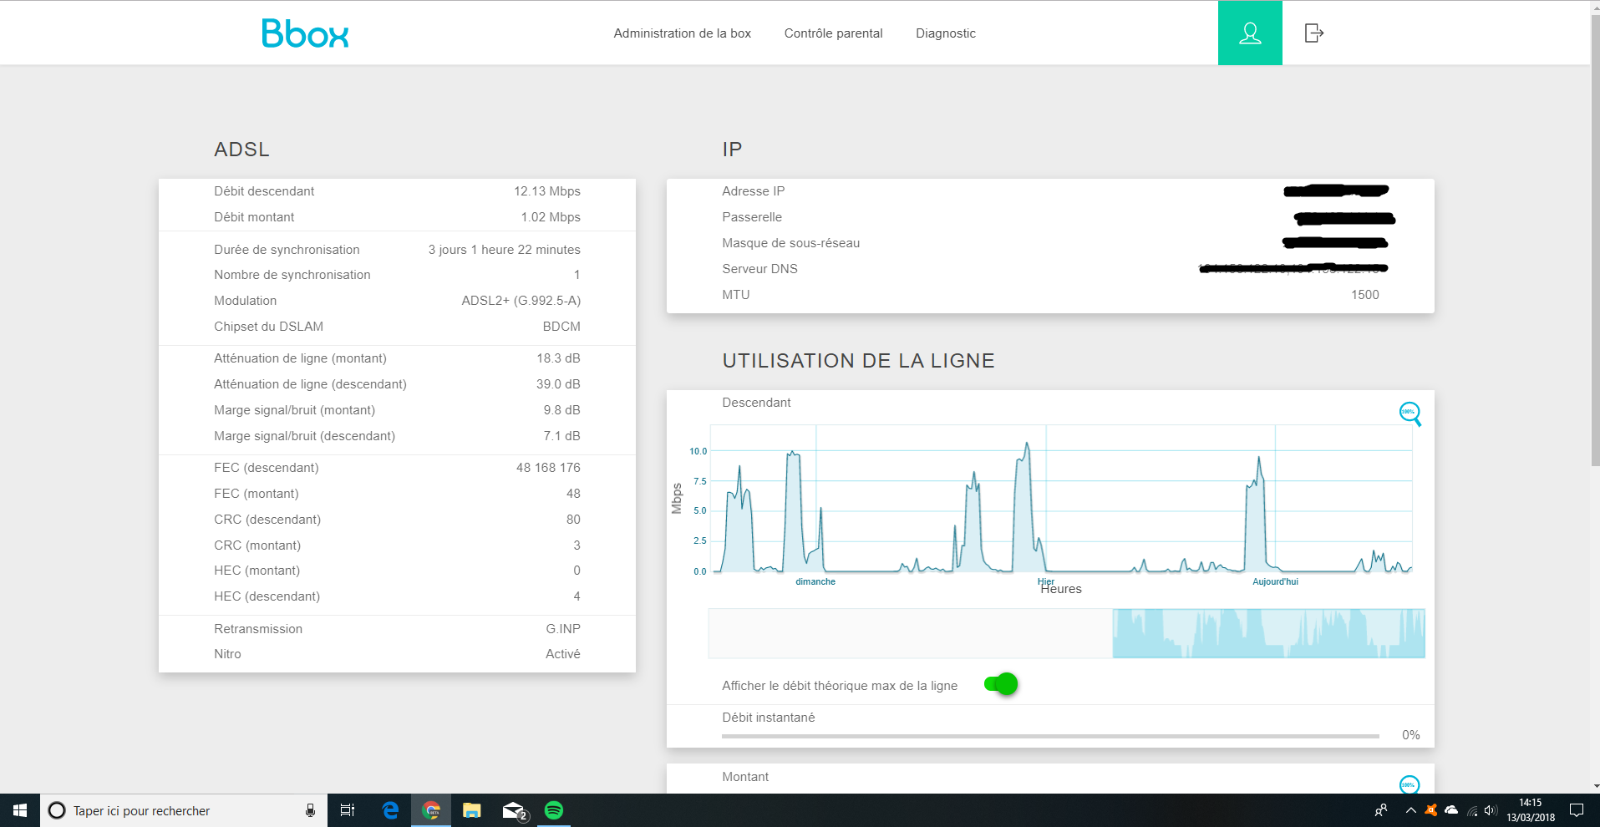Open Administration de la box menu
Viewport: 1600px width, 827px height.
click(x=683, y=33)
